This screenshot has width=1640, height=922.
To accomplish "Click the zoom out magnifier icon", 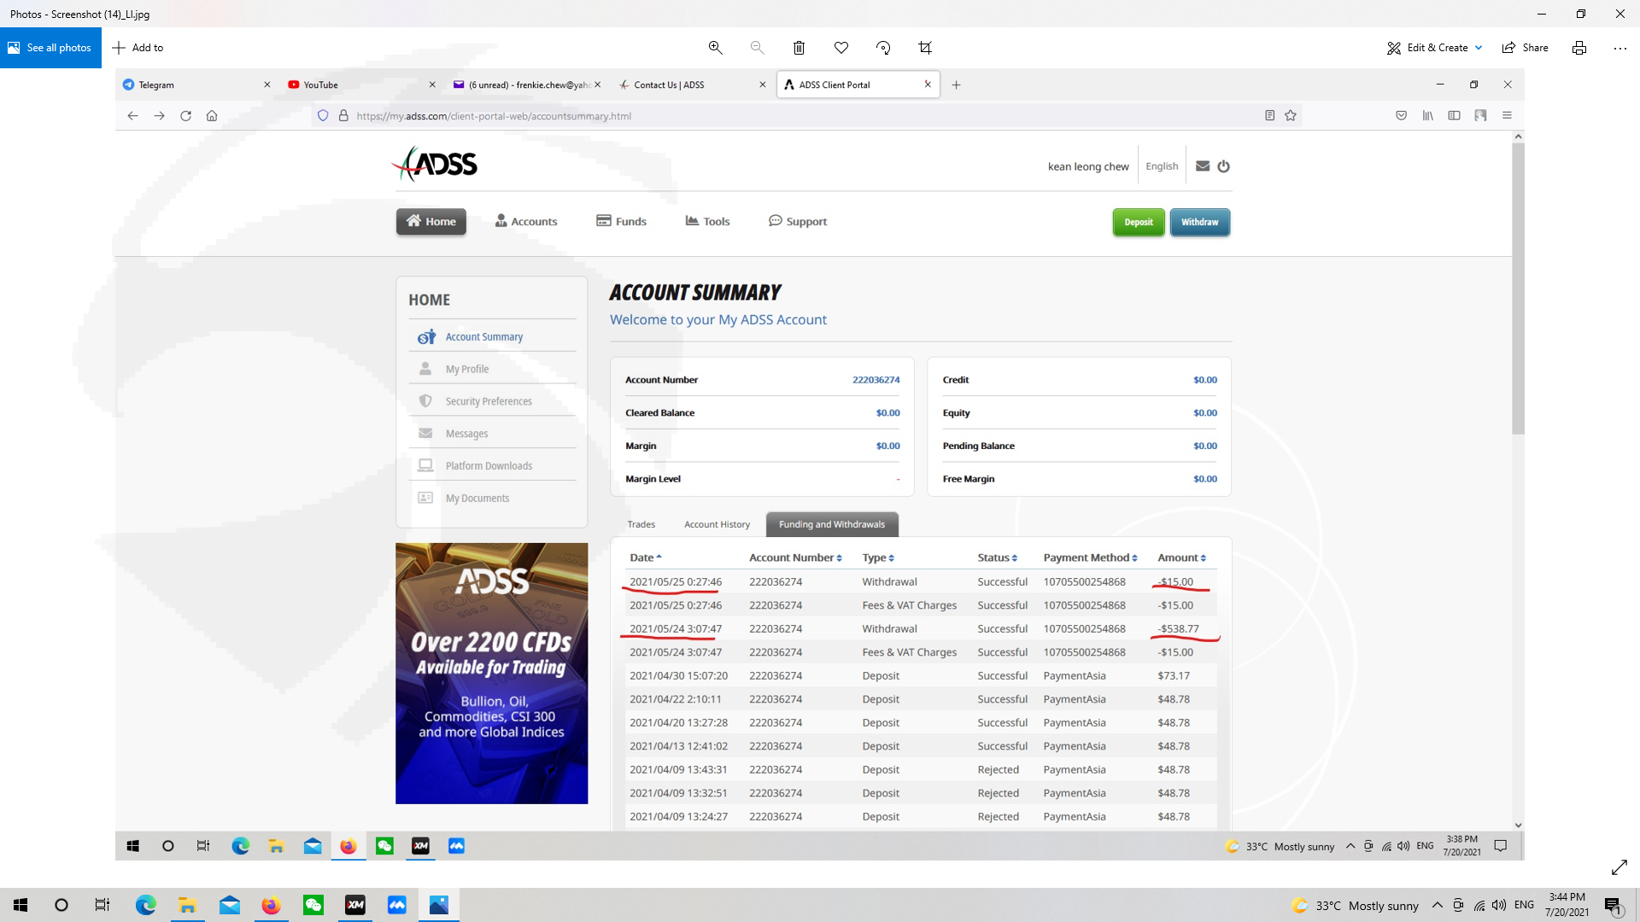I will click(757, 48).
